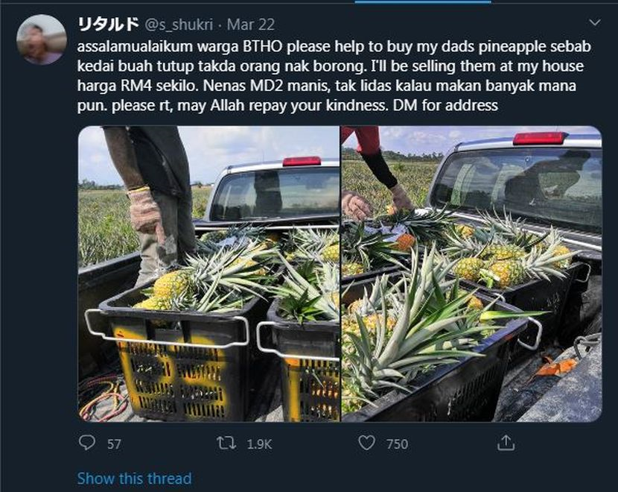Click the 57 replies count
Viewport: 618px width, 492px height.
(x=115, y=444)
